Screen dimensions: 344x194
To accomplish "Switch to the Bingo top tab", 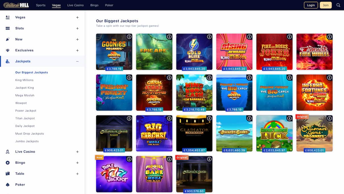I will [x=94, y=5].
